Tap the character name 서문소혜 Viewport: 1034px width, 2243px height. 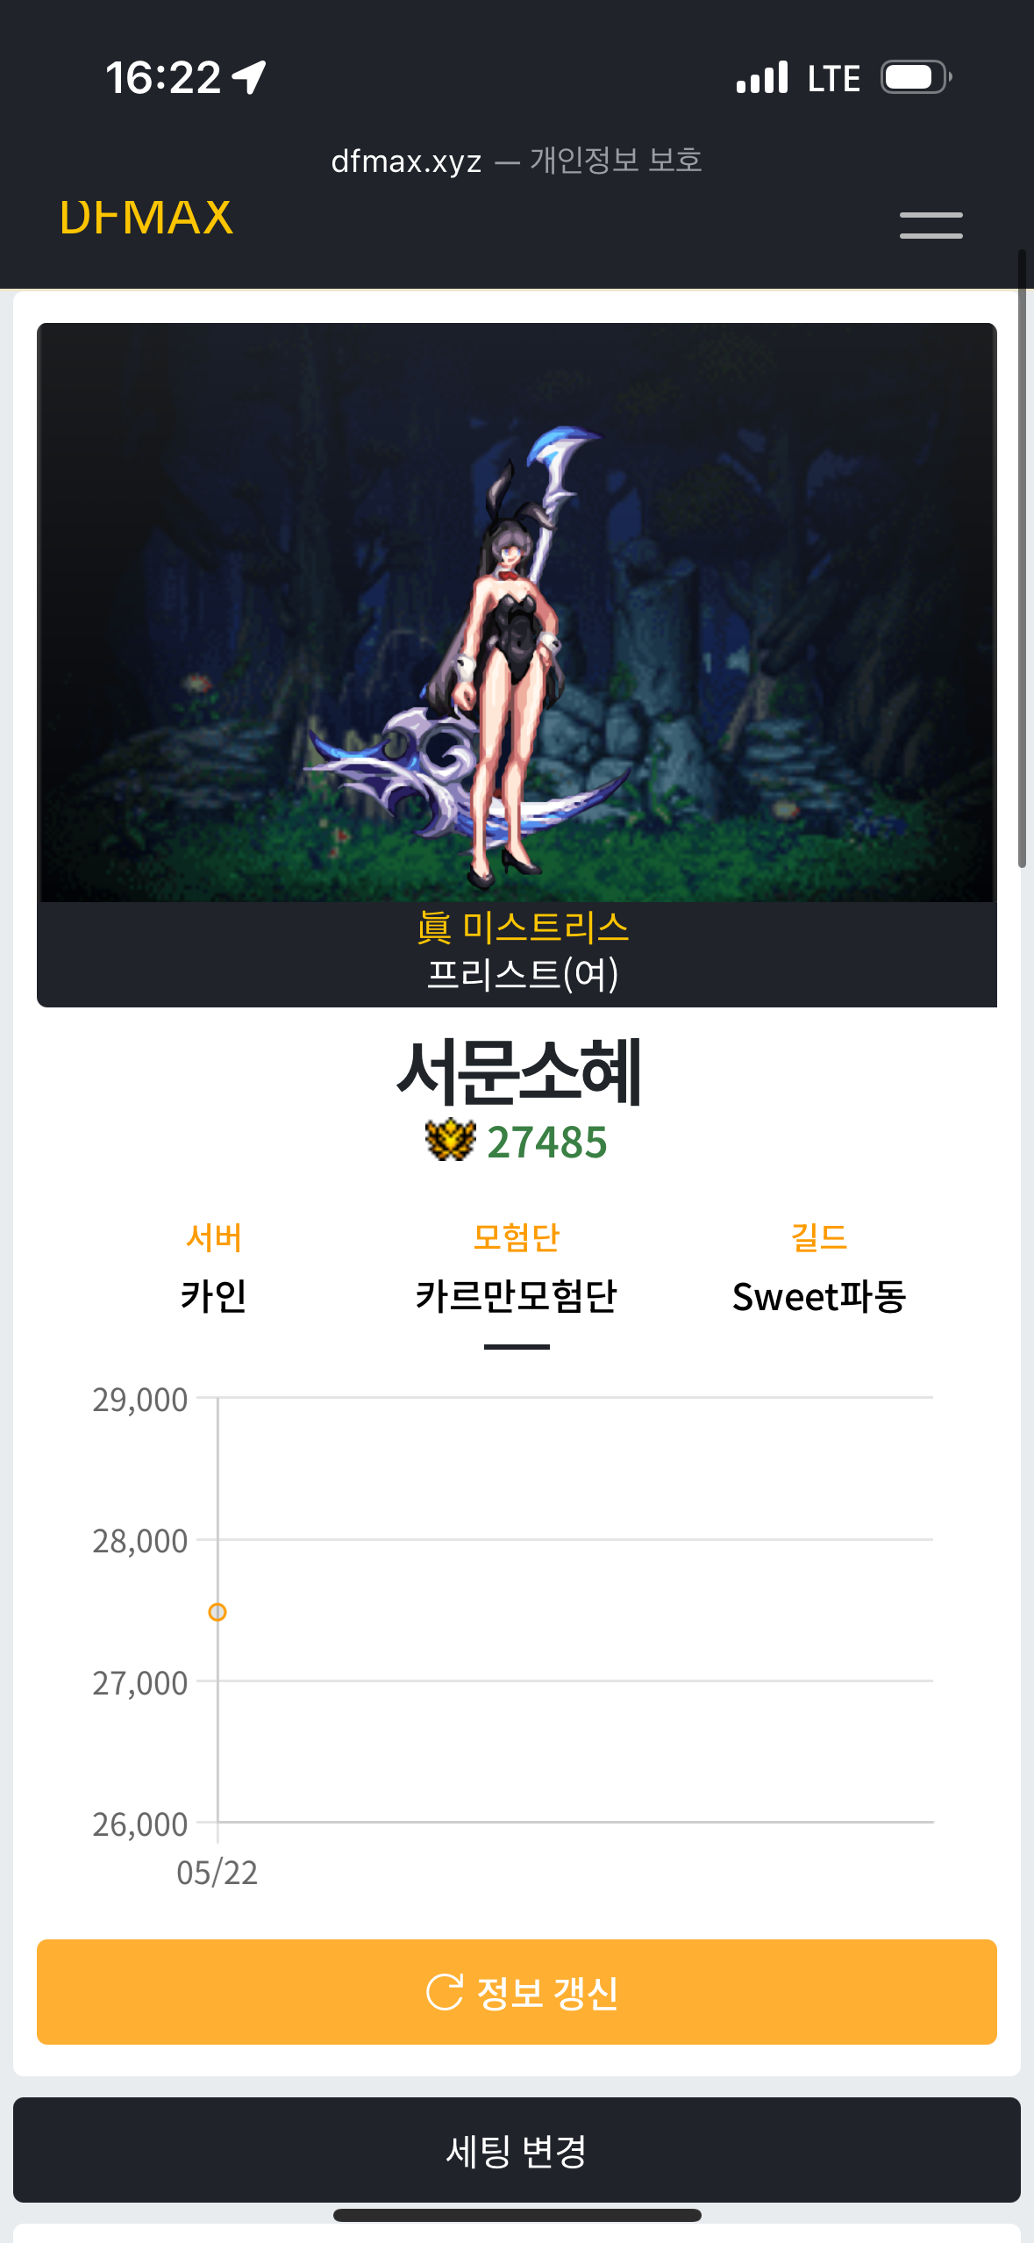click(x=519, y=1071)
